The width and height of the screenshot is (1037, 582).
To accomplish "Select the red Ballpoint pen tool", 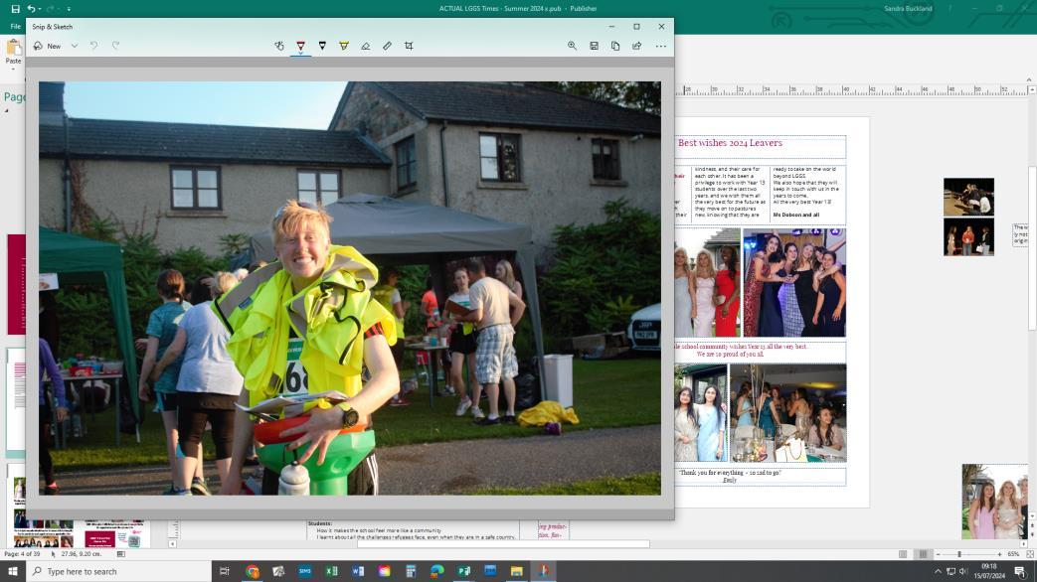I will point(301,46).
